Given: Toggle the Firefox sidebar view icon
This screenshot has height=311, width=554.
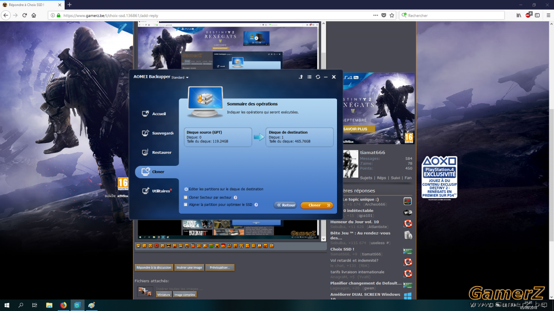Looking at the screenshot, I should point(537,15).
